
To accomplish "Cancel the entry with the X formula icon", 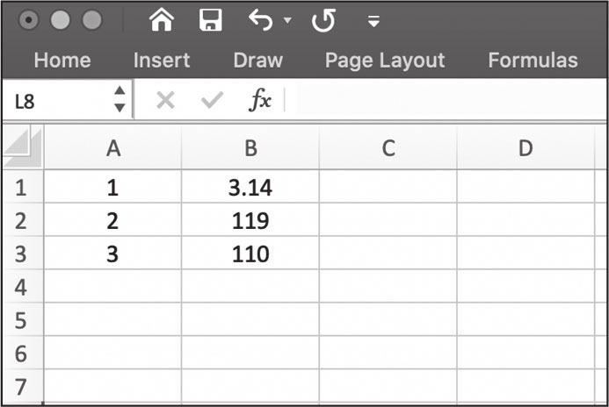I will click(x=165, y=100).
